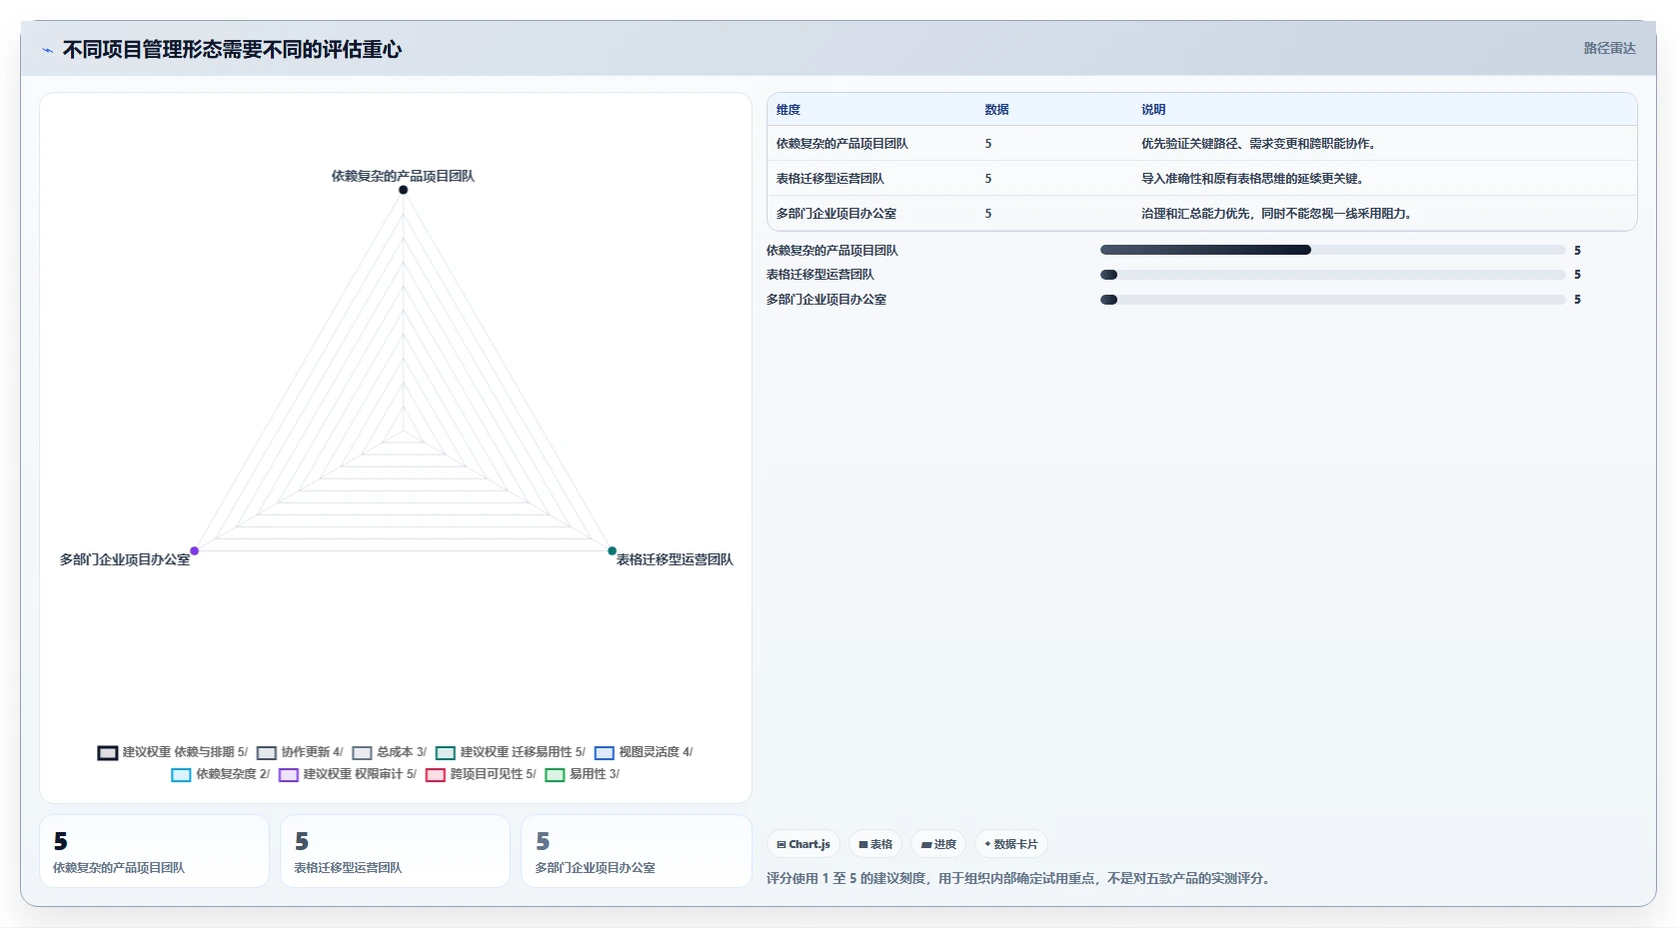
Task: Click the 依赖复杂的产品项目团队 progress bar
Action: pyautogui.click(x=1332, y=250)
